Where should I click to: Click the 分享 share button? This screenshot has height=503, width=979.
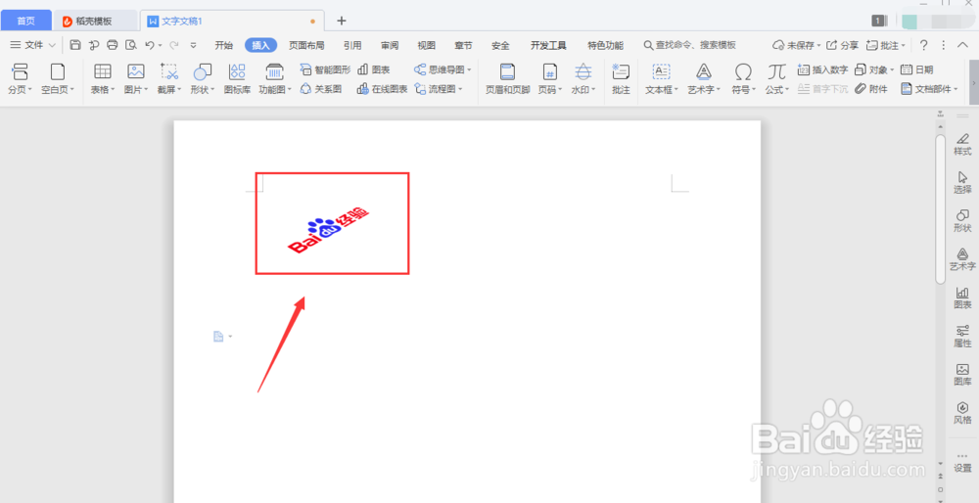pos(842,45)
